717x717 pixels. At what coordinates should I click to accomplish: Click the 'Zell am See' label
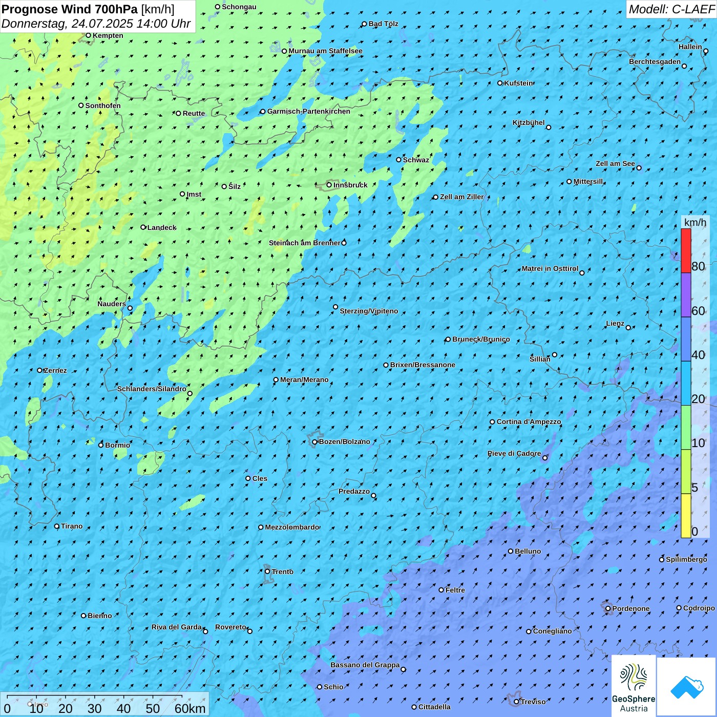615,163
